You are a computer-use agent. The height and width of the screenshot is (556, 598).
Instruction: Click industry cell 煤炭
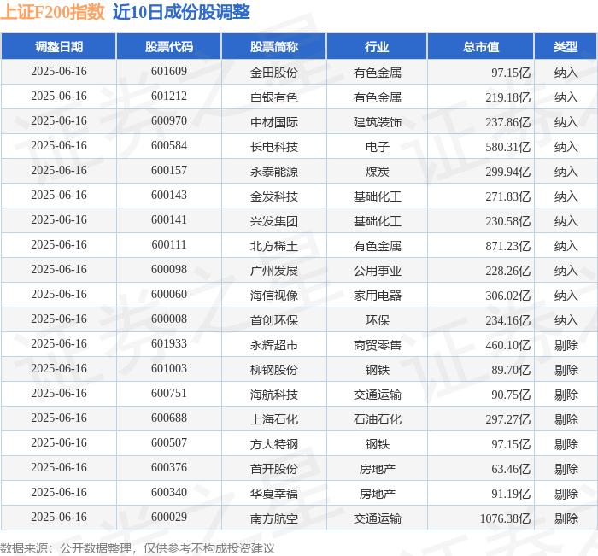(378, 172)
